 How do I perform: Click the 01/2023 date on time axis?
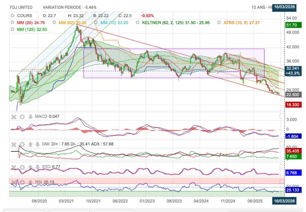coord(147,201)
